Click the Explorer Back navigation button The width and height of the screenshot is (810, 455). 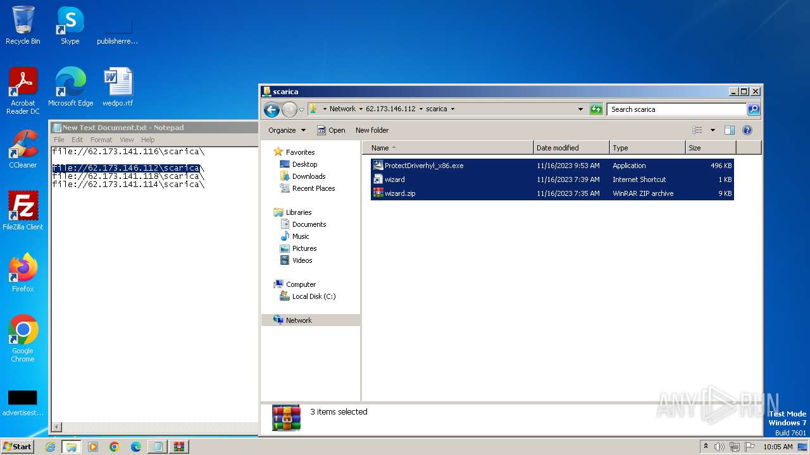click(271, 109)
